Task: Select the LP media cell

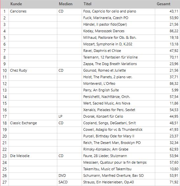Action: coord(70,117)
